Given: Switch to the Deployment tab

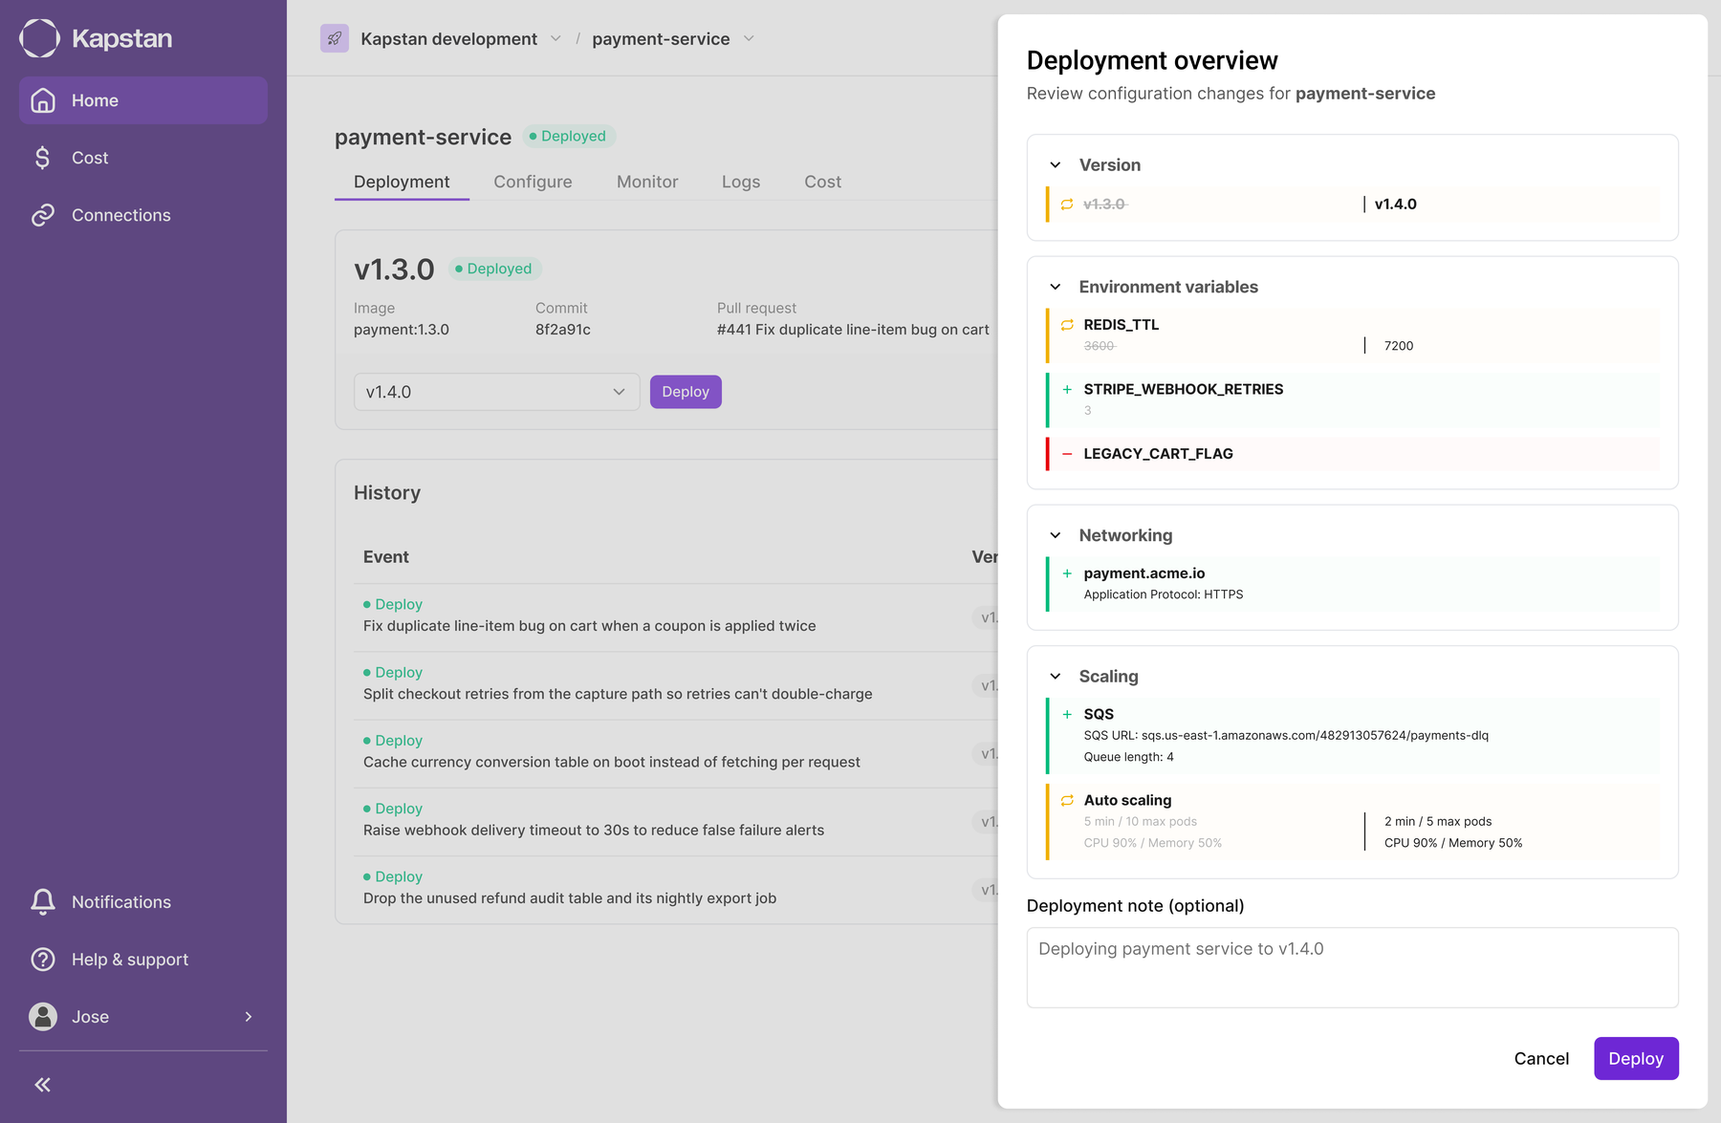Looking at the screenshot, I should [402, 182].
